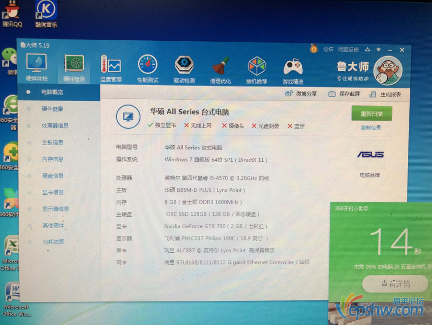Click the ALC887 sound card value
Viewport: 432px width, 325px height.
[219, 250]
